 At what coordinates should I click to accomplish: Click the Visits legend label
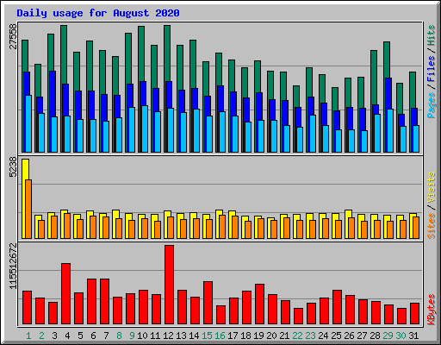[x=432, y=188]
